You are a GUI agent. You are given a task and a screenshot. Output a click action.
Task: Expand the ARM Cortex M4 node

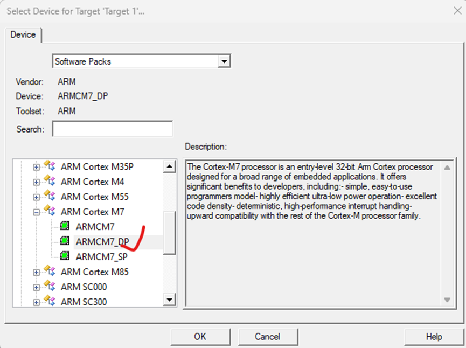point(36,182)
